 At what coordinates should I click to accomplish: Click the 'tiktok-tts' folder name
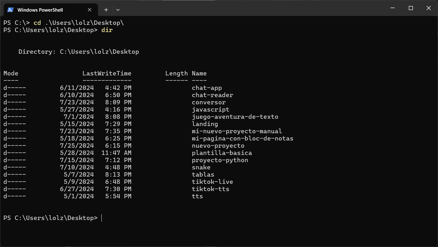211,189
